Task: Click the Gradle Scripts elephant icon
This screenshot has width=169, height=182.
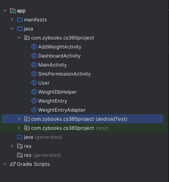Action: point(13,164)
